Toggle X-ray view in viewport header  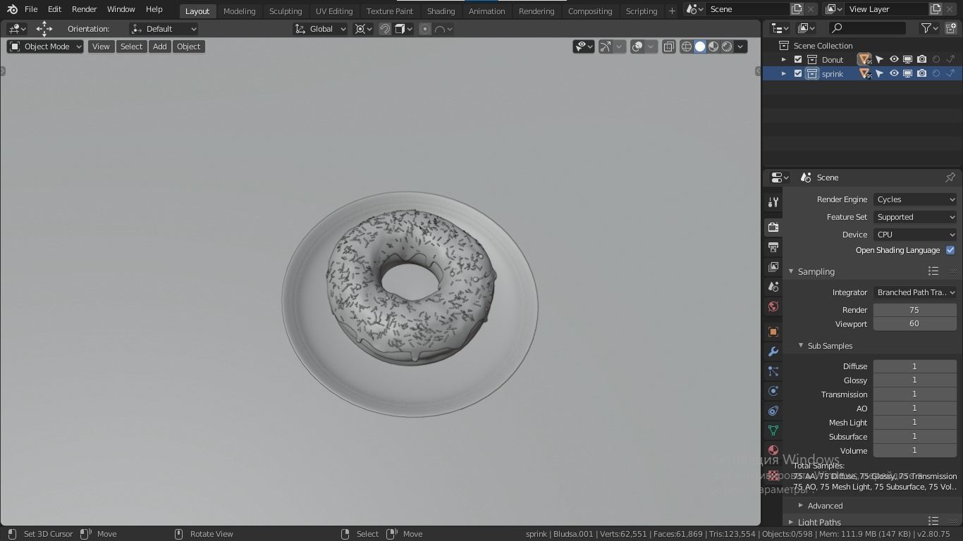(x=668, y=46)
